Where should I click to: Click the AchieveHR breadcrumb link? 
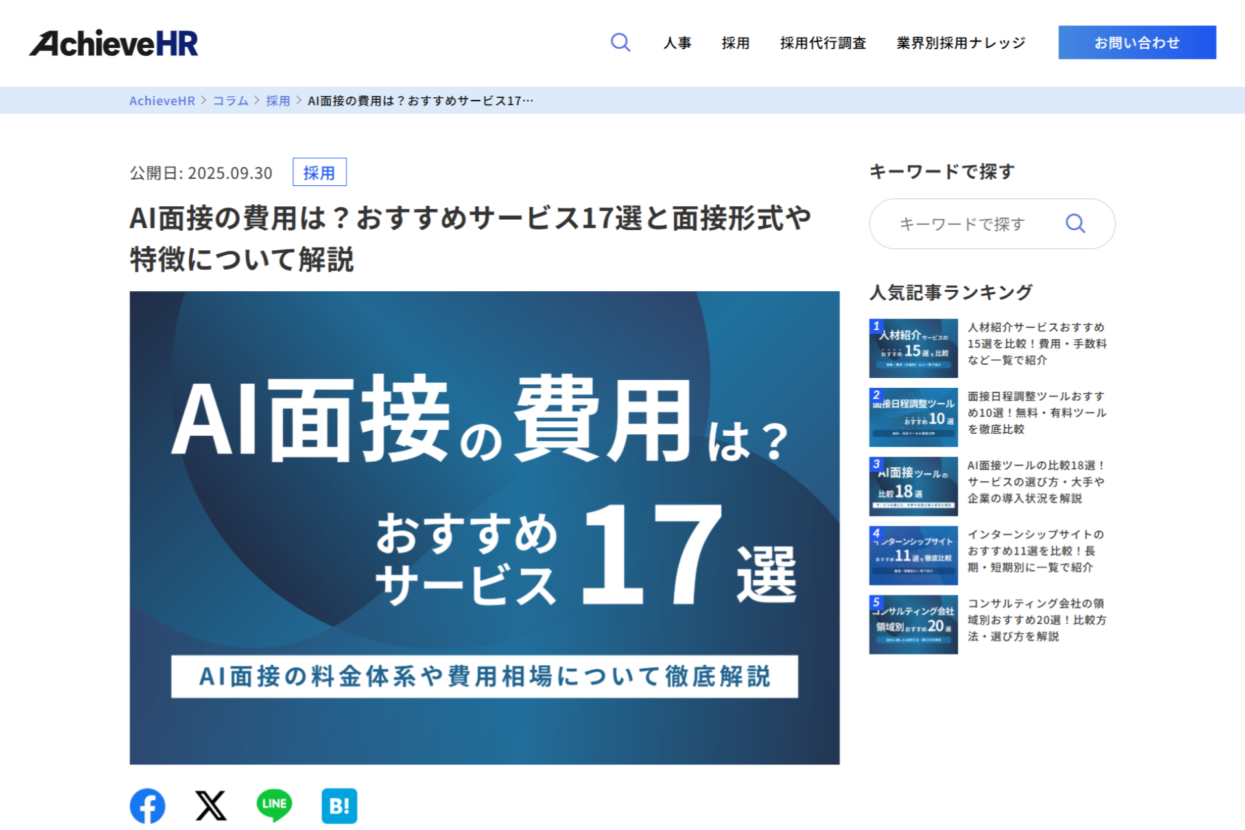[x=161, y=101]
